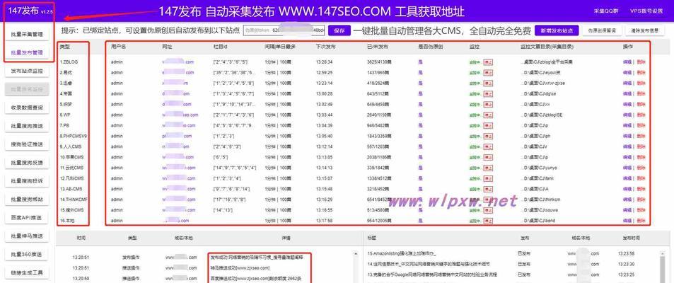The image size is (674, 283).
Task: Toggle 是否伪原创 value for 5.织梦 row
Action: point(420,105)
